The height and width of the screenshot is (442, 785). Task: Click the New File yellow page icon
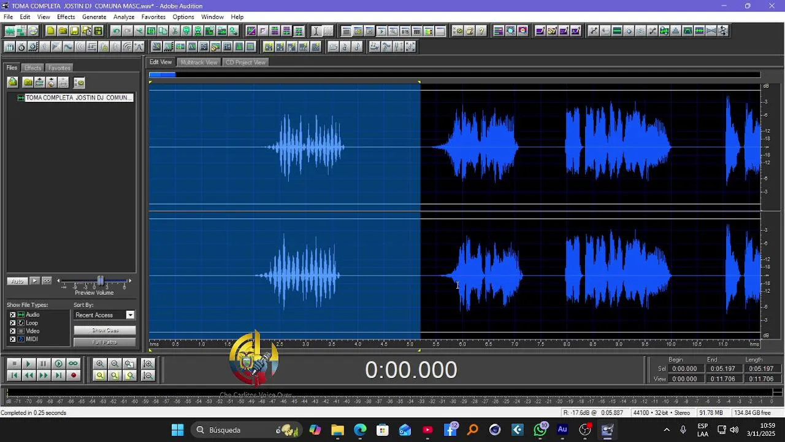tap(50, 31)
